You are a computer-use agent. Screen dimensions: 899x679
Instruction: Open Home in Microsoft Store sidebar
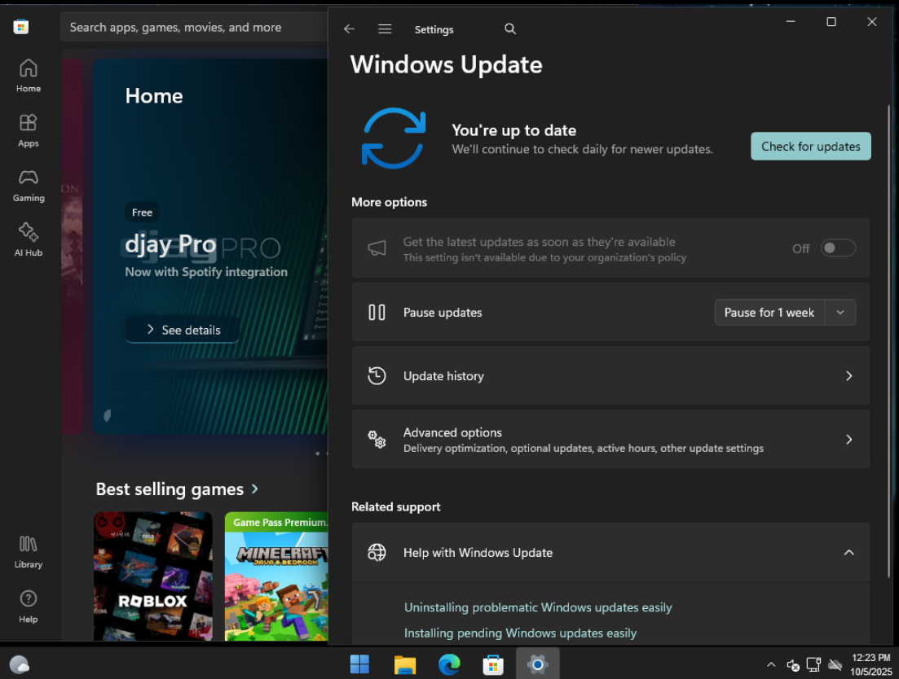point(28,76)
